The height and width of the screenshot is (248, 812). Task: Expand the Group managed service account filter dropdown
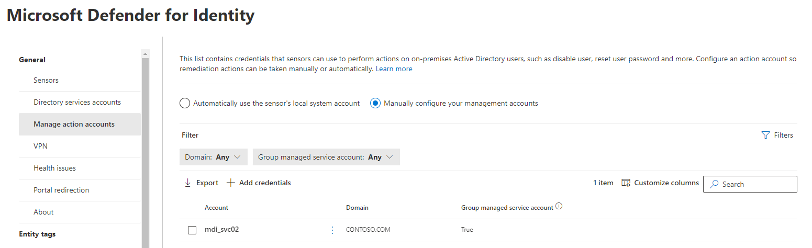(x=326, y=157)
